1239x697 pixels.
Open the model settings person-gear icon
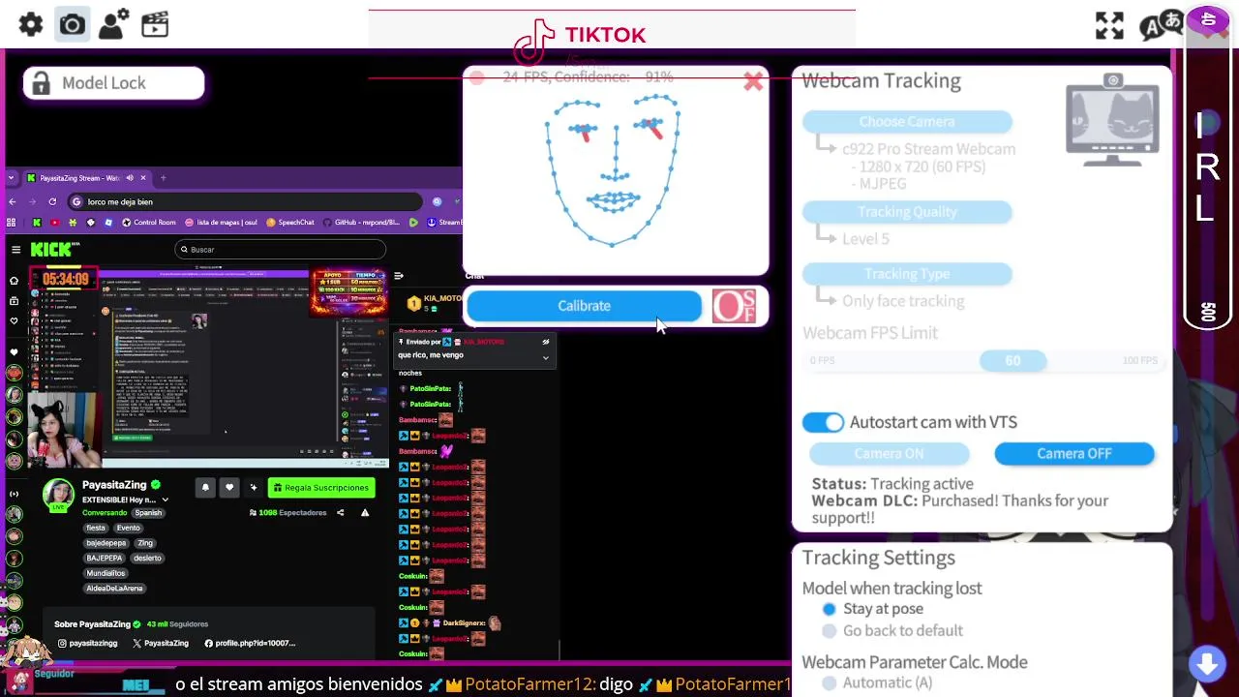[113, 24]
